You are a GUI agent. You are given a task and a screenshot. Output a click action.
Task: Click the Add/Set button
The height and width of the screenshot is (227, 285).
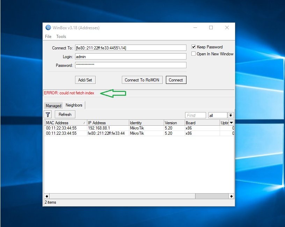[85, 80]
